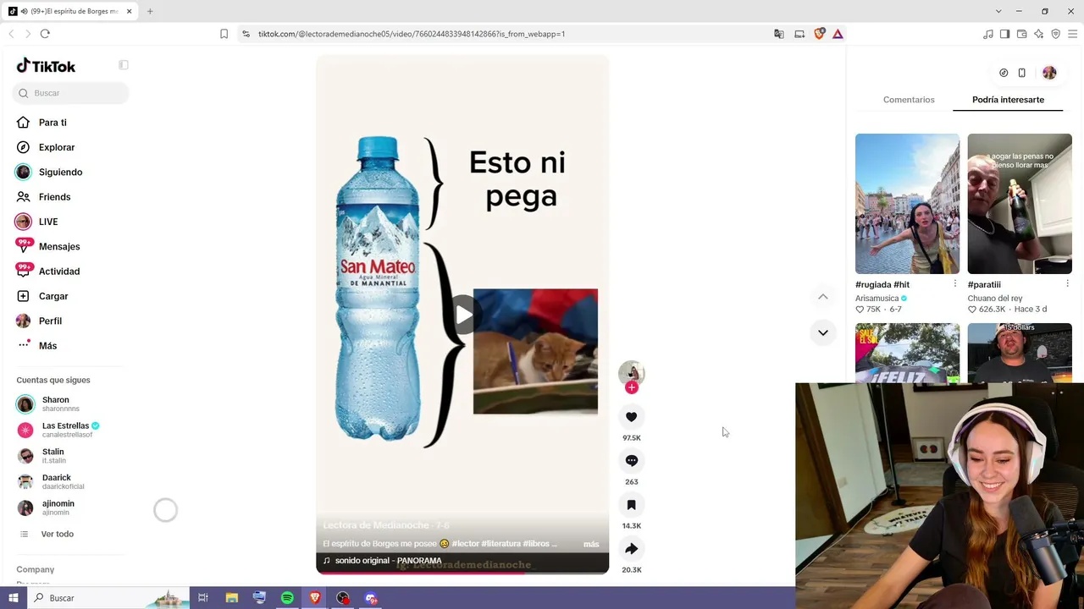Open the Actividad notifications

(59, 272)
